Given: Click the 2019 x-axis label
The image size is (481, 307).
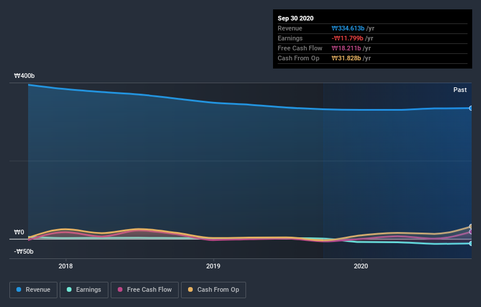Looking at the screenshot, I should pyautogui.click(x=213, y=266).
